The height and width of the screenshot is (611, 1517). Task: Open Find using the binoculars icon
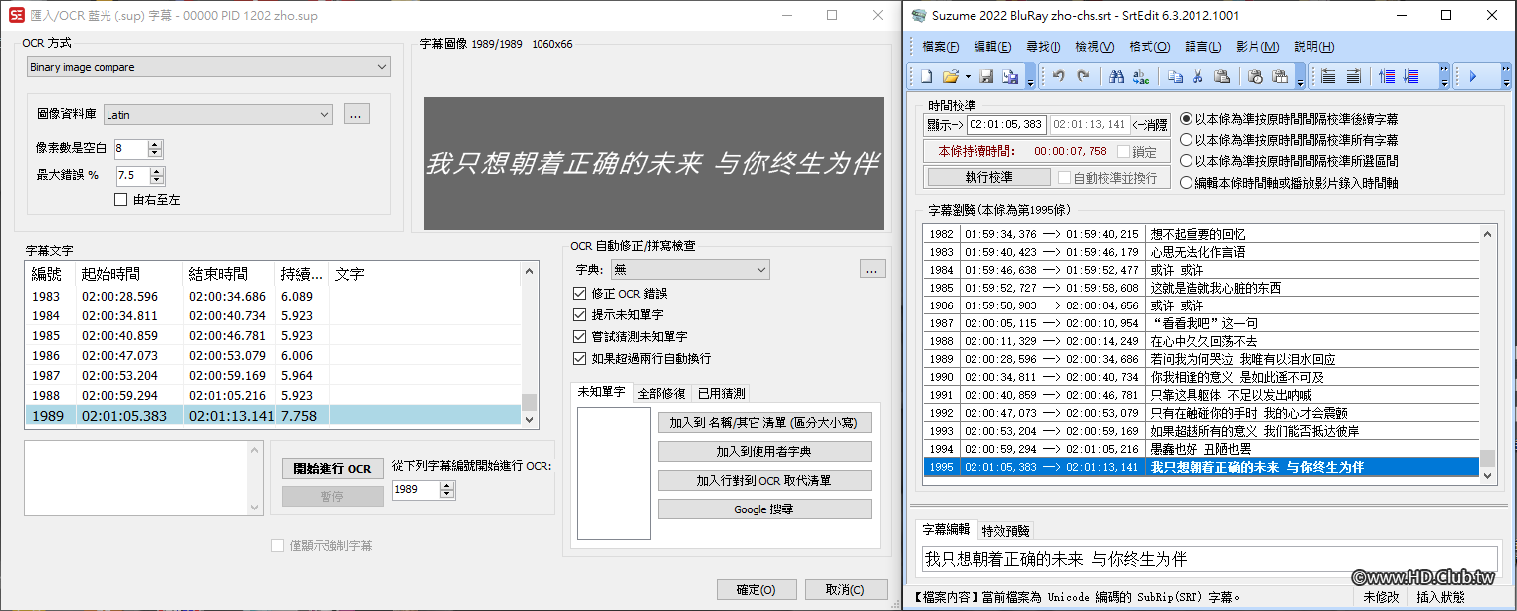[x=1116, y=76]
